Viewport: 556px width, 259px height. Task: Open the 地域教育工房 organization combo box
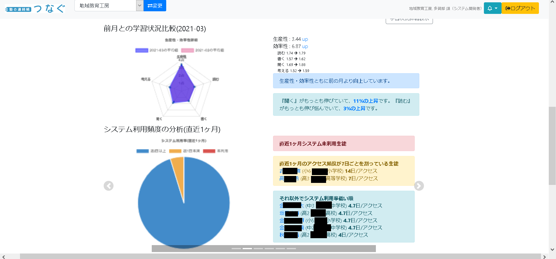pyautogui.click(x=109, y=5)
